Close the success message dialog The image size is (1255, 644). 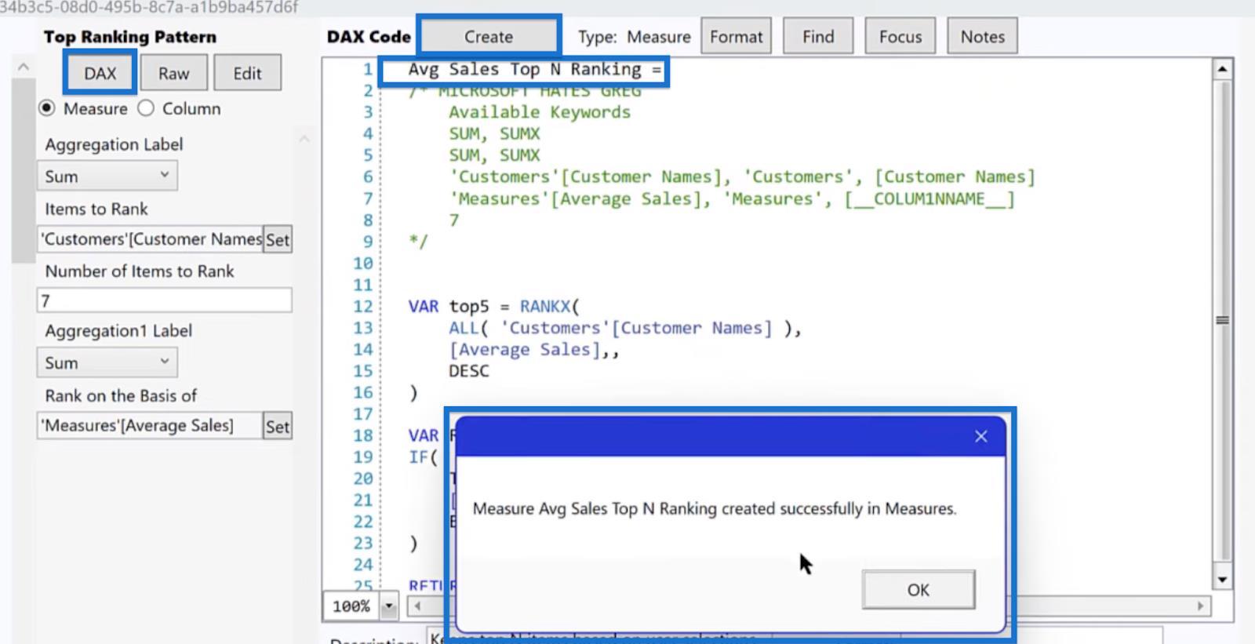tap(980, 436)
